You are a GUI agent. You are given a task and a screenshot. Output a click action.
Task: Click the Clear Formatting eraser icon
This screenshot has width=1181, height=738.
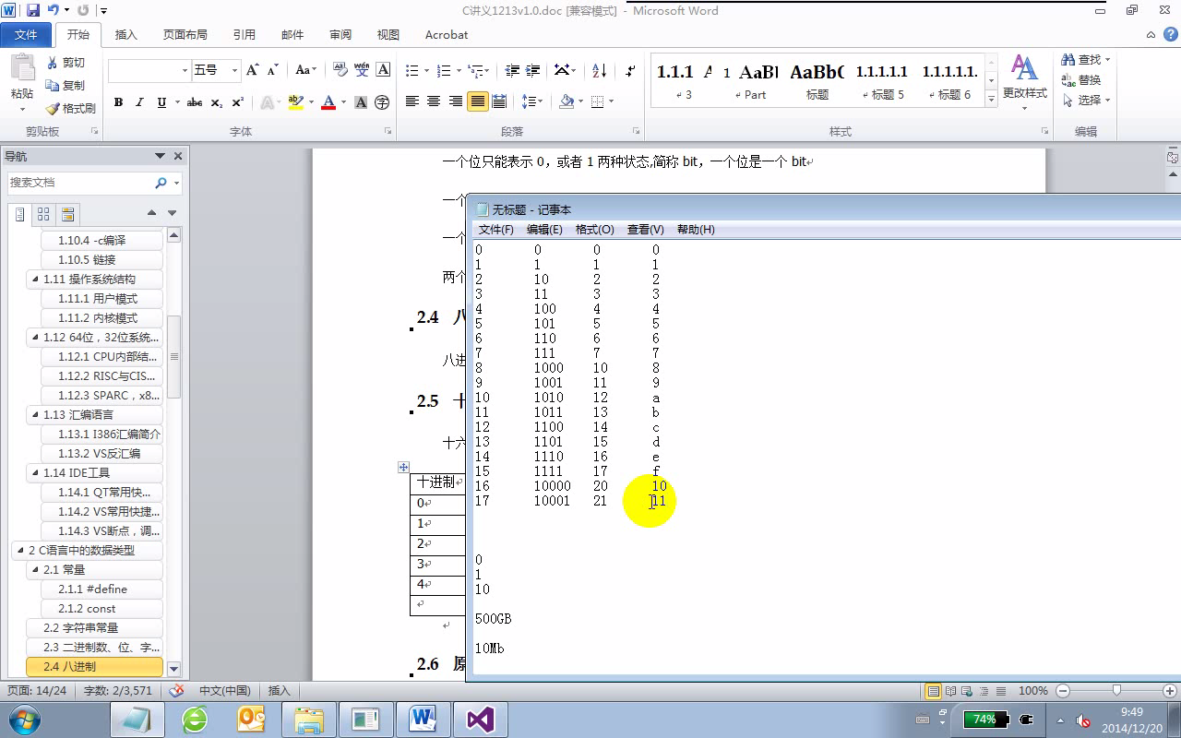340,70
